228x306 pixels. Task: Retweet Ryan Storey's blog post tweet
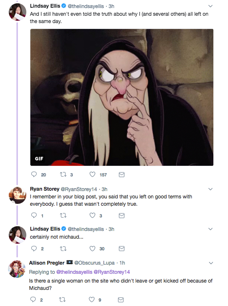tap(62, 216)
